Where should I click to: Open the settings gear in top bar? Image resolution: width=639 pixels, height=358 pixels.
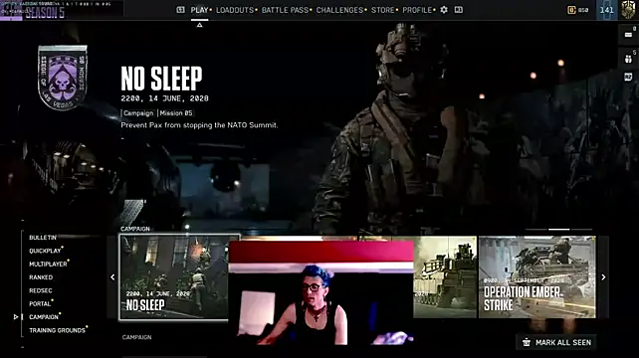[x=444, y=10]
